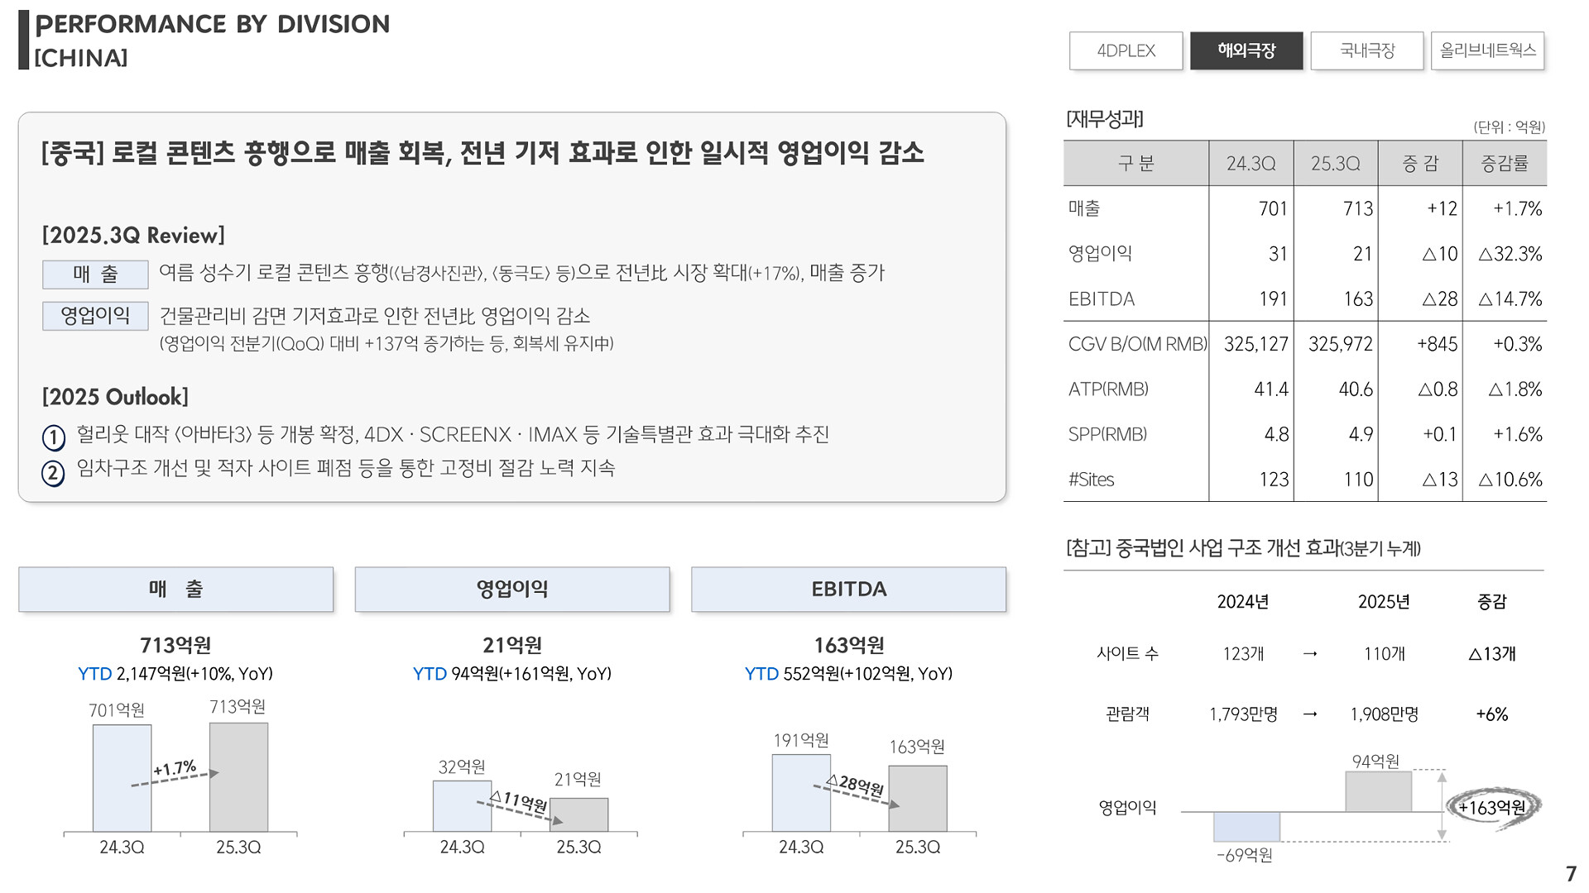Image resolution: width=1589 pixels, height=893 pixels.
Task: Click the 영업이익 chart header box
Action: pyautogui.click(x=511, y=589)
